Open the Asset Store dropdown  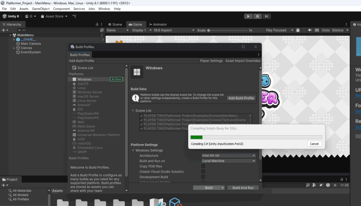54,16
